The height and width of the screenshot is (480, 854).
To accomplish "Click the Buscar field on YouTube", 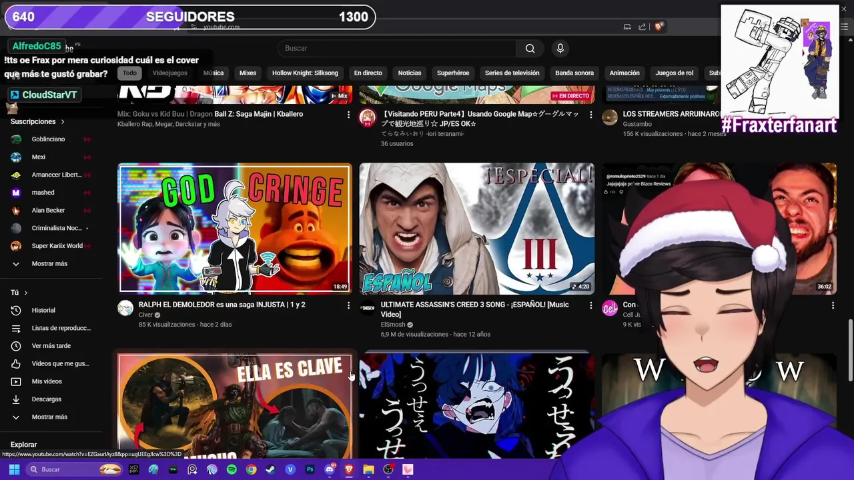I will tap(397, 48).
